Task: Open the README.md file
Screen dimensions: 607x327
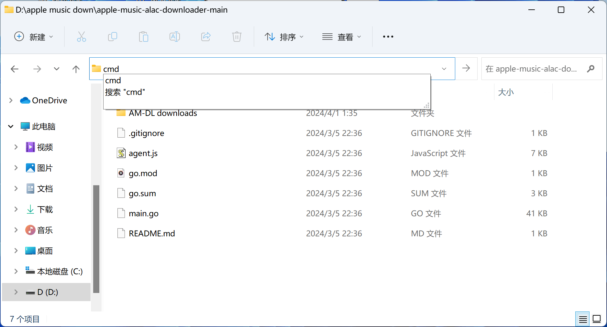Action: pos(151,233)
